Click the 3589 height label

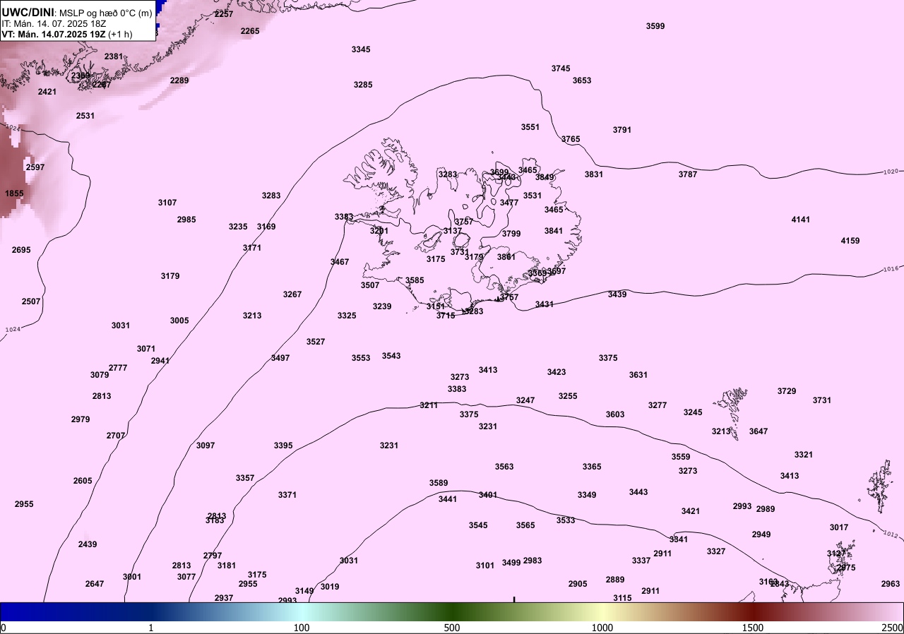click(x=439, y=483)
